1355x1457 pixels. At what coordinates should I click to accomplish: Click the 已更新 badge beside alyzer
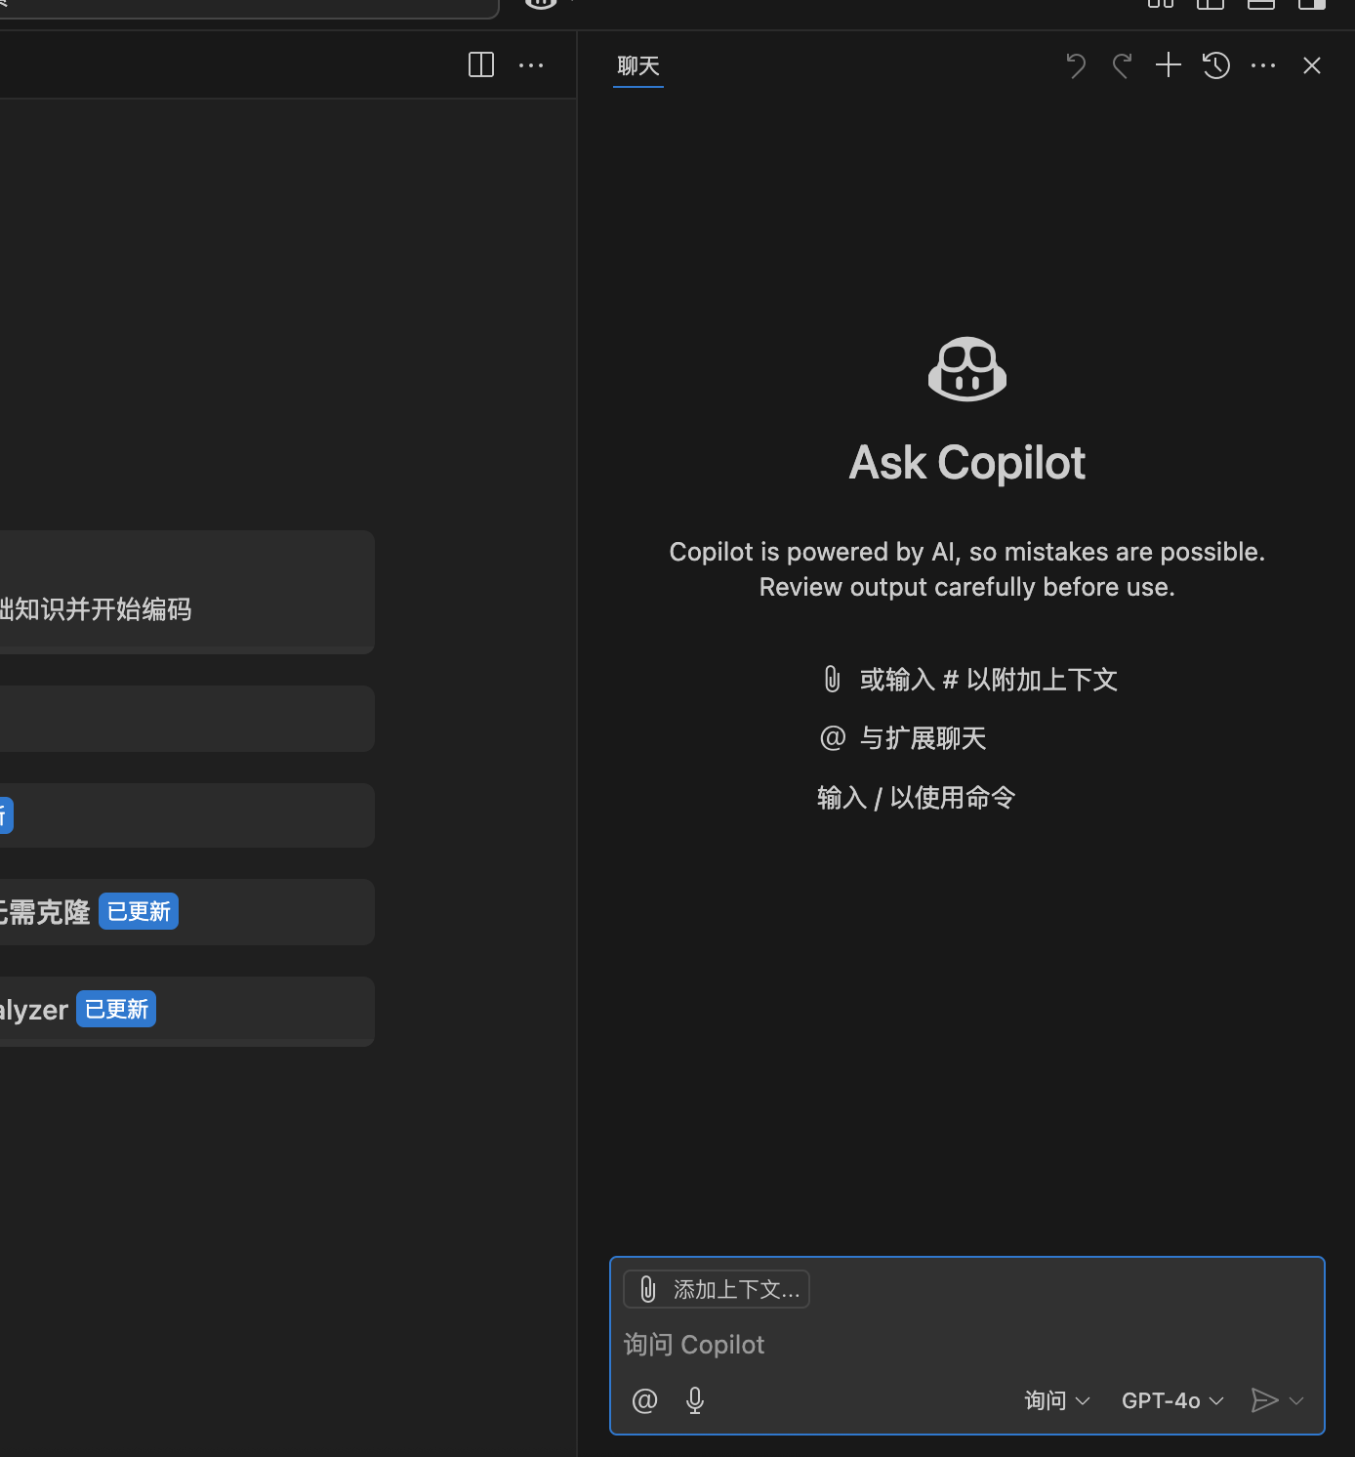pos(116,1009)
